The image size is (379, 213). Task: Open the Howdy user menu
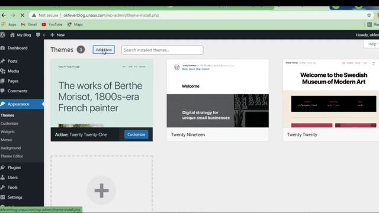367,35
